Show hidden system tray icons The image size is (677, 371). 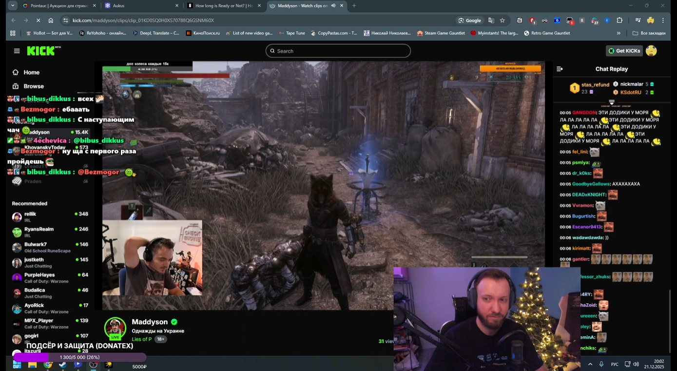pyautogui.click(x=590, y=364)
